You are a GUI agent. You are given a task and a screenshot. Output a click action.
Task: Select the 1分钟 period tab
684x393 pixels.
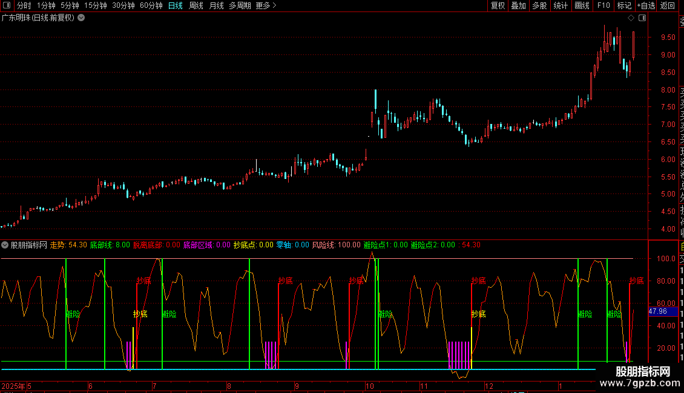46,5
